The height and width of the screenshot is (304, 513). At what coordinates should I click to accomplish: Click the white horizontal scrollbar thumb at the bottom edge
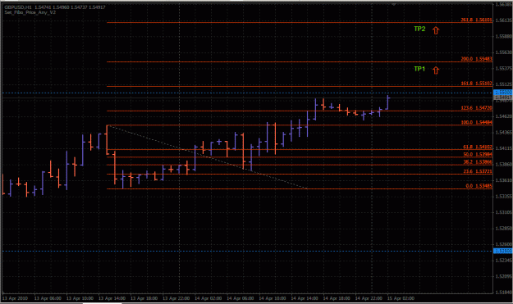point(102,303)
